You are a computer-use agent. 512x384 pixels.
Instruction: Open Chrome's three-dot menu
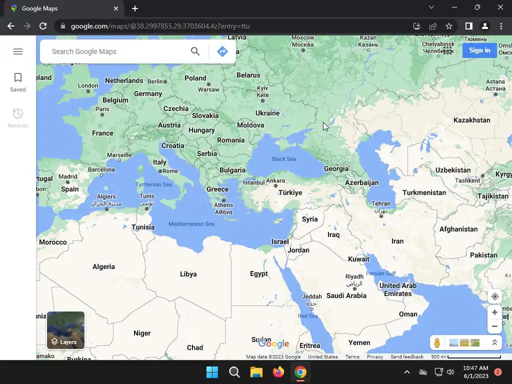[501, 26]
